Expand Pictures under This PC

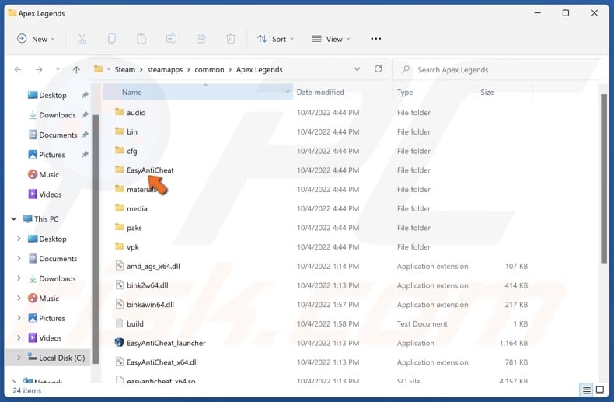pyautogui.click(x=19, y=318)
